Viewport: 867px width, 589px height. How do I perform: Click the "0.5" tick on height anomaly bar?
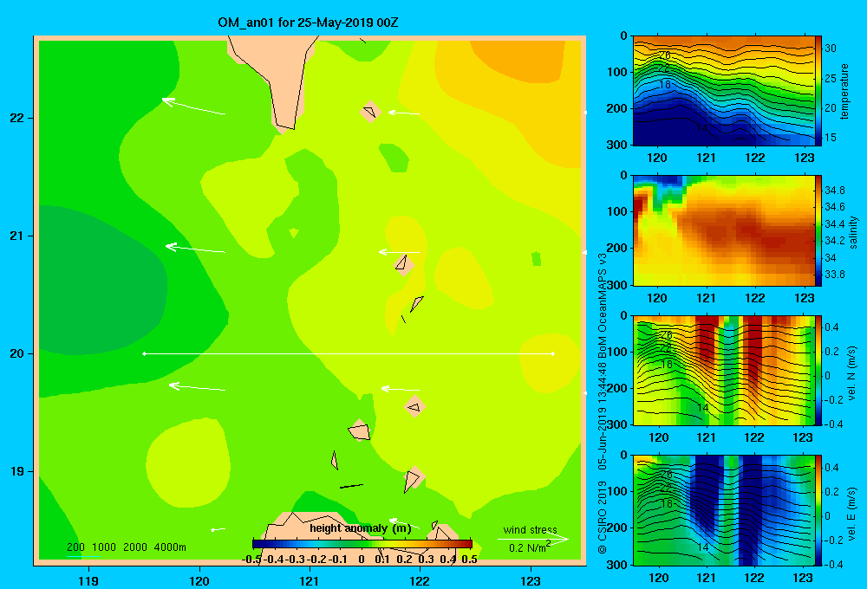tap(469, 560)
